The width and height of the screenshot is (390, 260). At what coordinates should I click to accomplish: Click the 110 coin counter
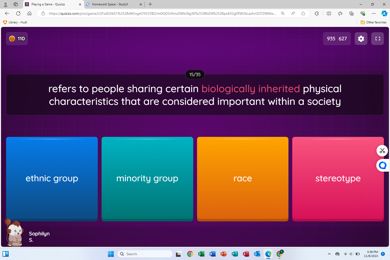coord(17,39)
